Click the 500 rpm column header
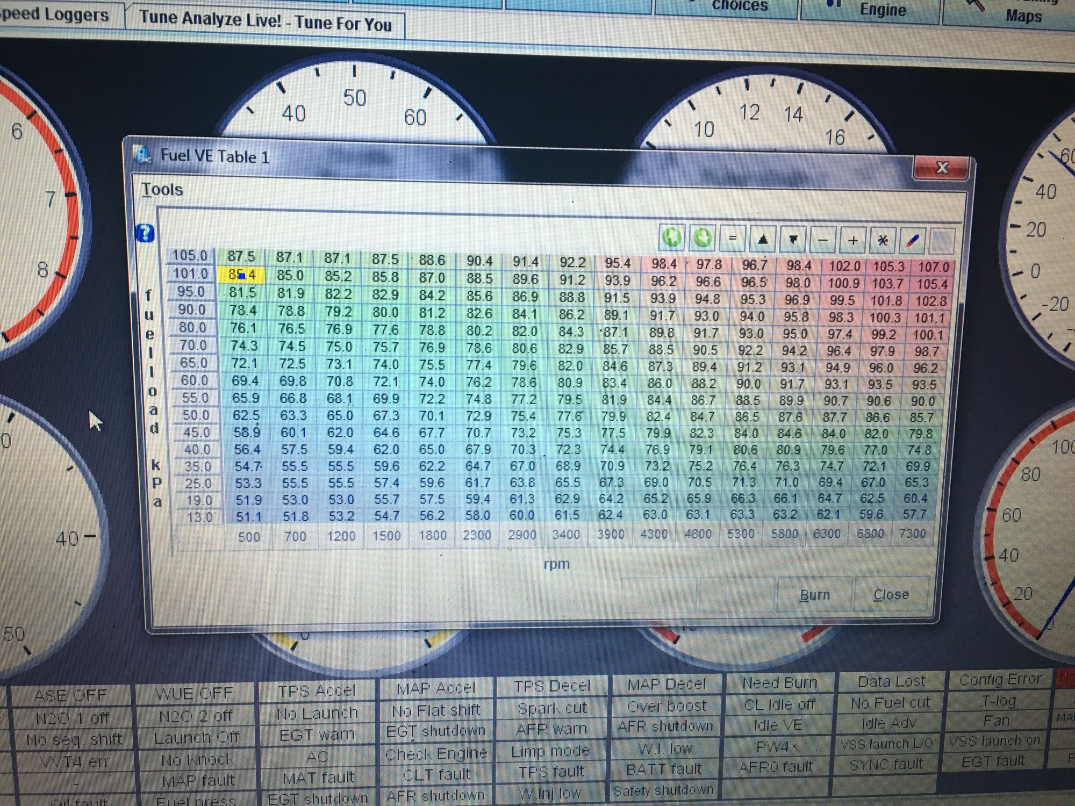The width and height of the screenshot is (1075, 806). click(x=249, y=537)
